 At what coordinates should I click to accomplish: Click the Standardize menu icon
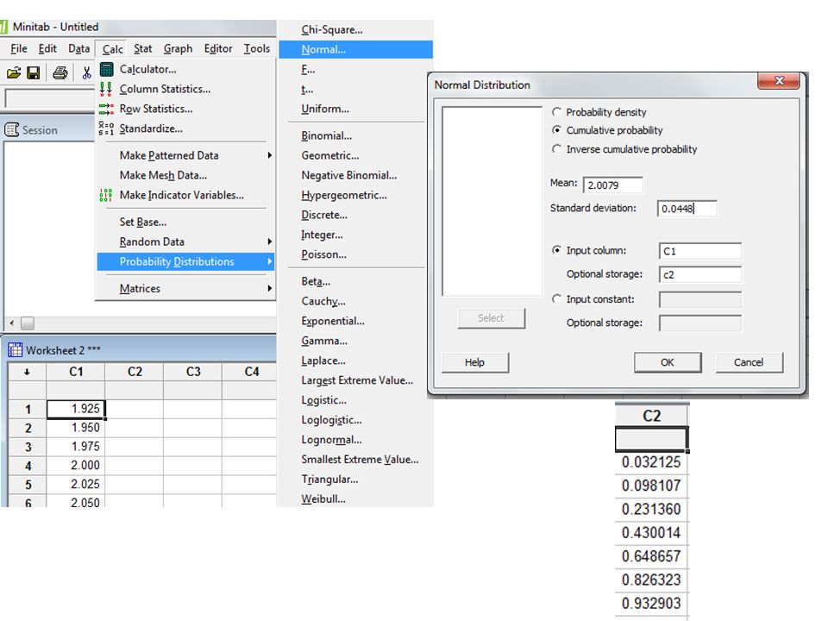point(106,129)
